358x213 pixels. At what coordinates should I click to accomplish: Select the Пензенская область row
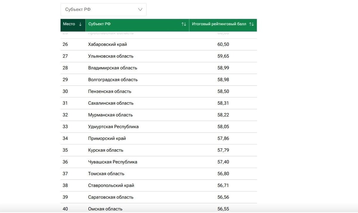[109, 91]
